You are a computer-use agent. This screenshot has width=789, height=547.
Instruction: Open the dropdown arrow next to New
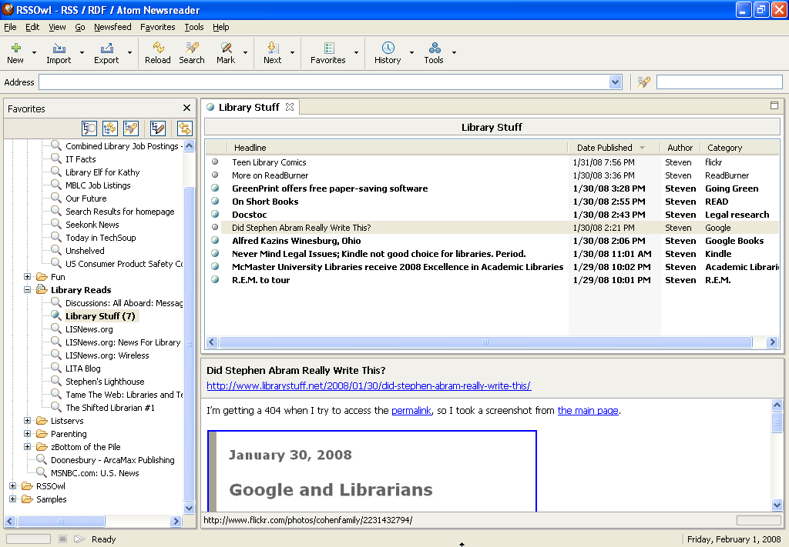[x=34, y=53]
